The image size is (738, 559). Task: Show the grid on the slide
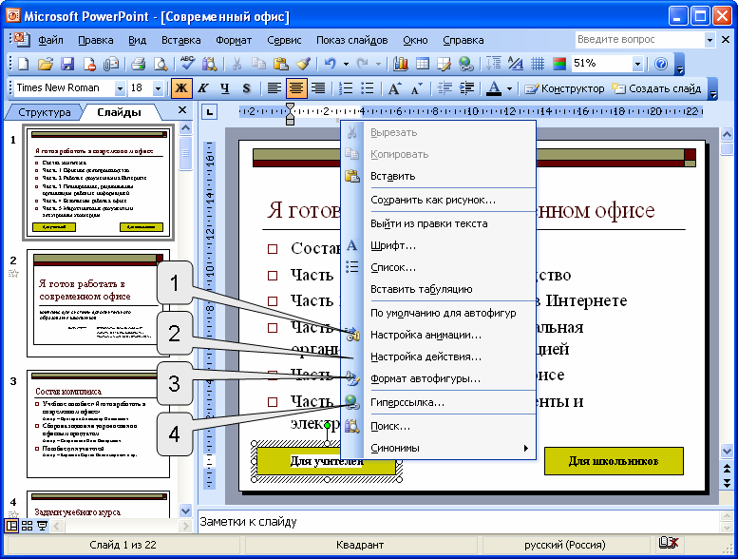pyautogui.click(x=538, y=64)
